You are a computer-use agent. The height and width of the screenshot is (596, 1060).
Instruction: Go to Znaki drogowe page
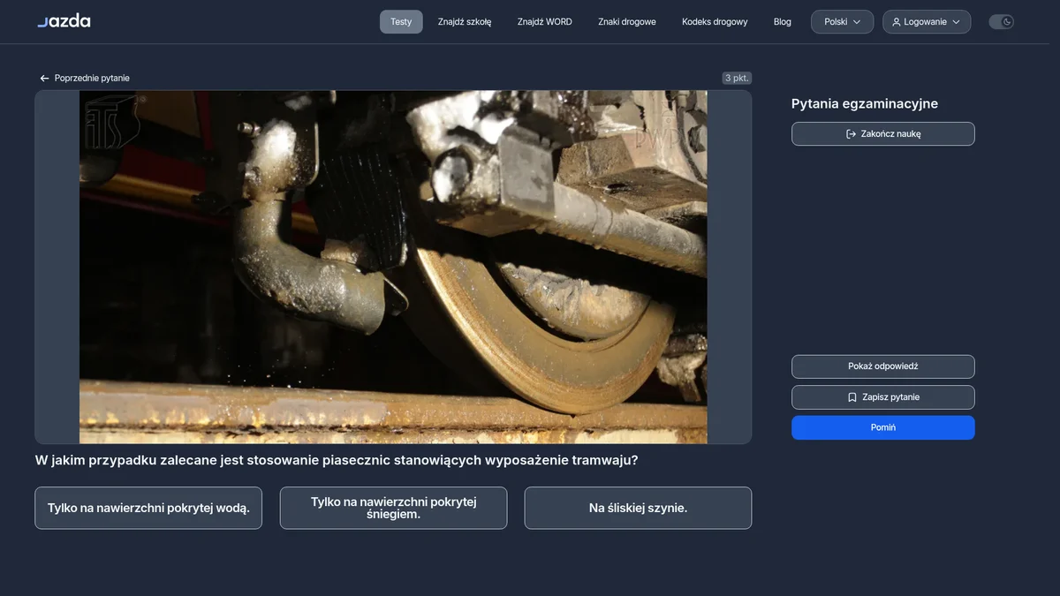[x=627, y=22]
